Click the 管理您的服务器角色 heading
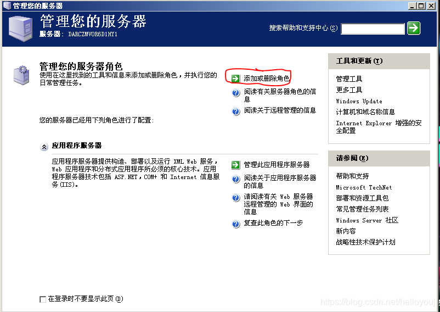This screenshot has height=312, width=440. tap(81, 66)
